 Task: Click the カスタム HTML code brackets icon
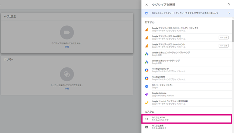pyautogui.click(x=146, y=119)
